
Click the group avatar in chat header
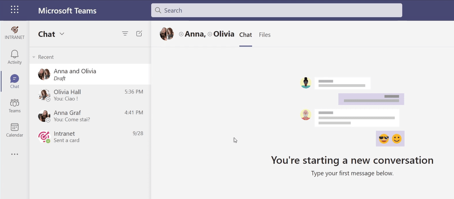click(167, 34)
